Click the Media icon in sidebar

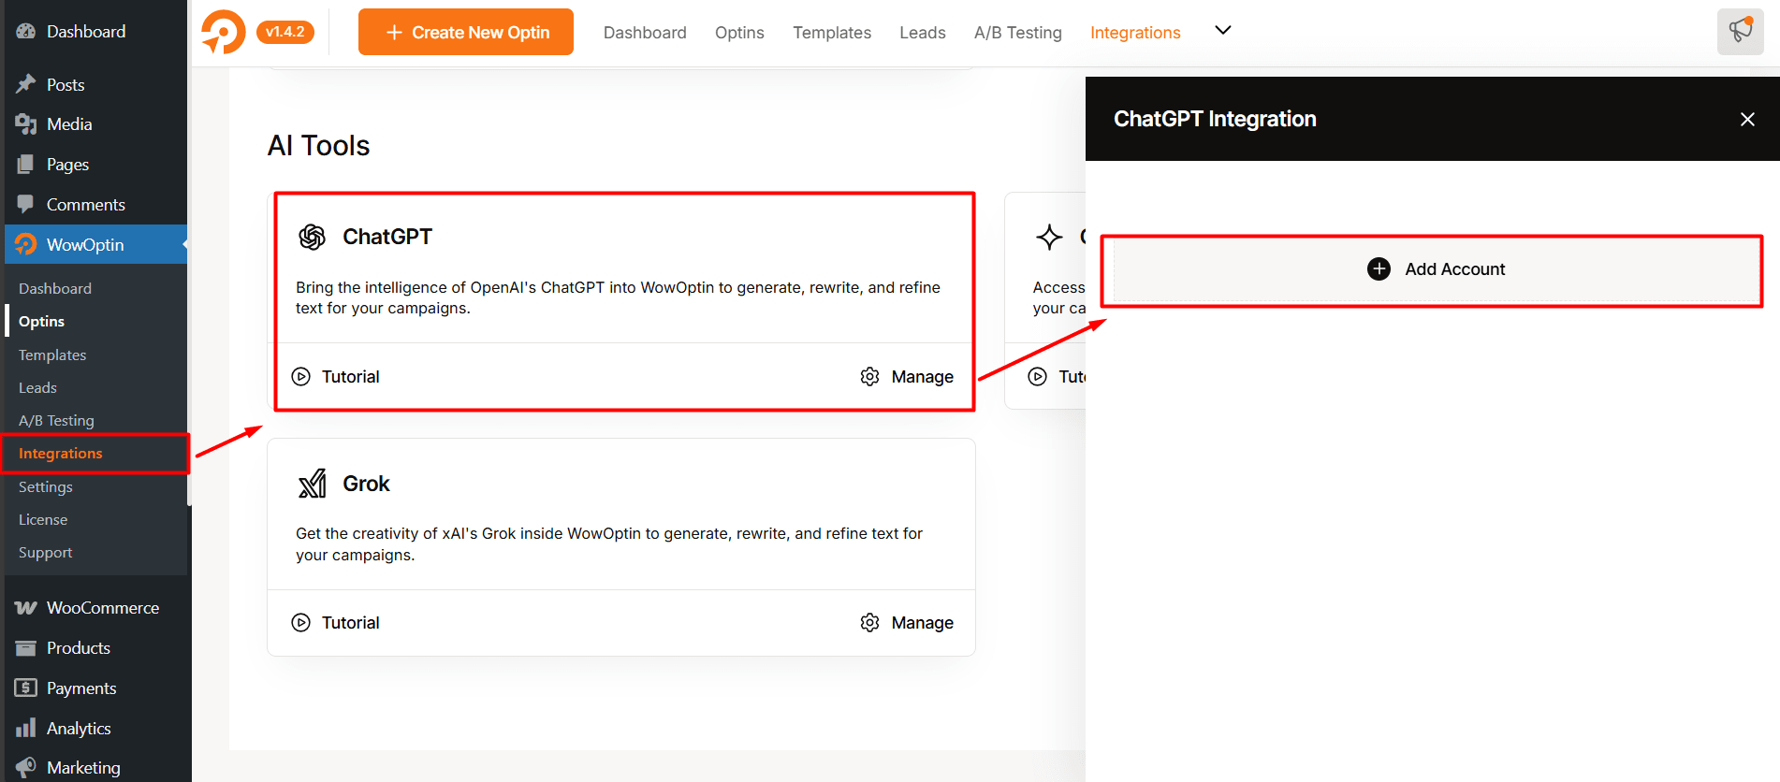coord(26,124)
